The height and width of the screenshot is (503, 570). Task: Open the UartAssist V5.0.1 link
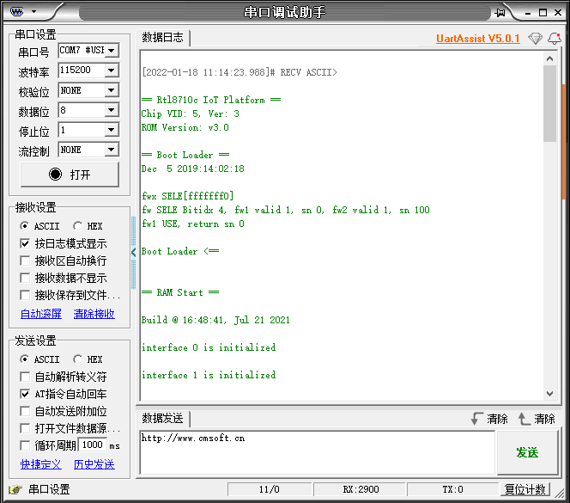click(x=477, y=38)
